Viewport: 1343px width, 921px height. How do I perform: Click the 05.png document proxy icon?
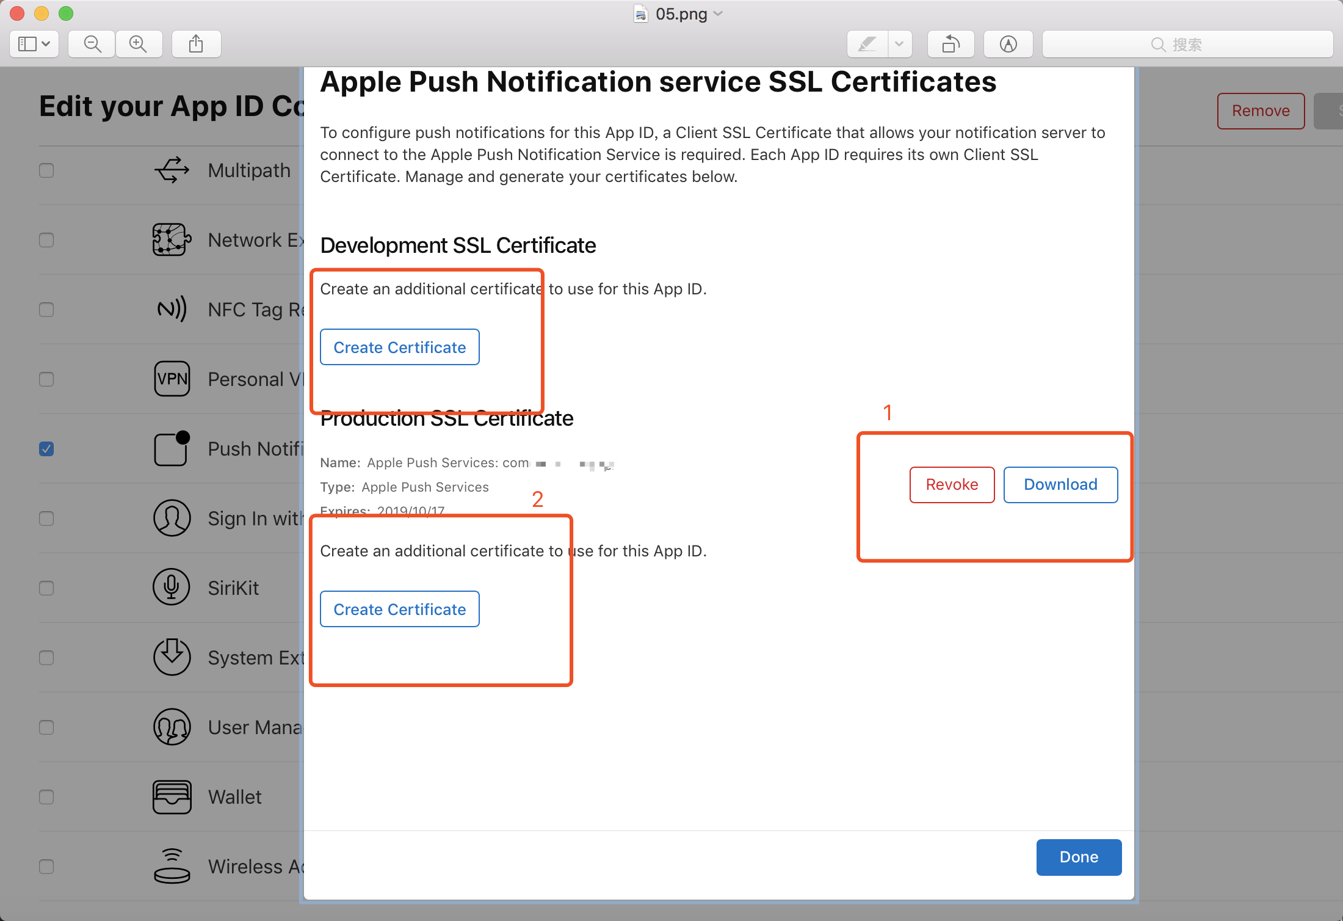640,13
